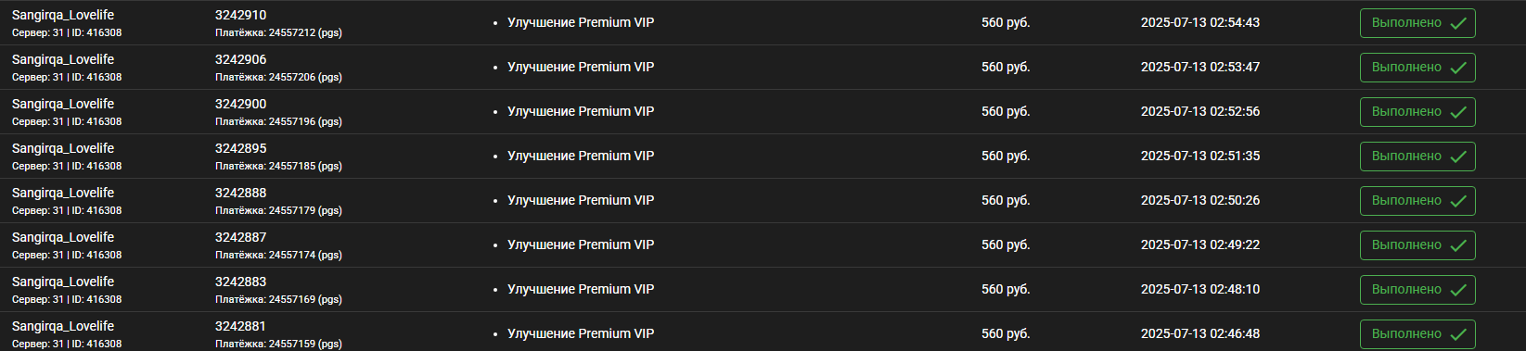Click payment ID 24557185 (pgs)
The height and width of the screenshot is (351, 1526).
(278, 166)
